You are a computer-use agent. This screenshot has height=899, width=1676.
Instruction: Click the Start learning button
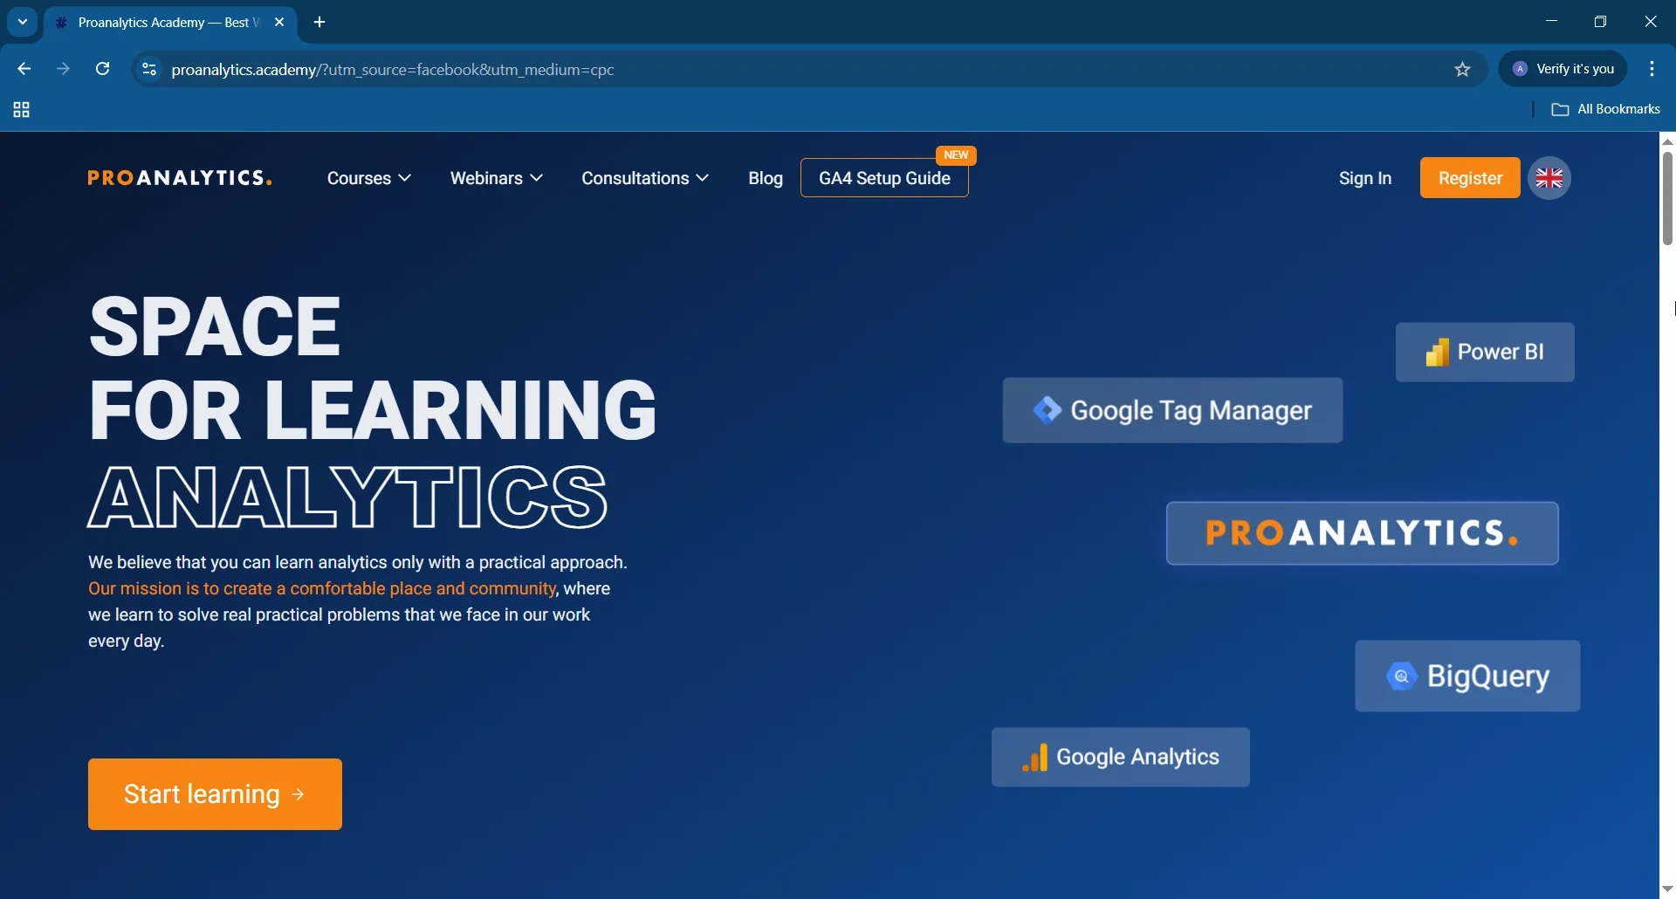pos(215,794)
